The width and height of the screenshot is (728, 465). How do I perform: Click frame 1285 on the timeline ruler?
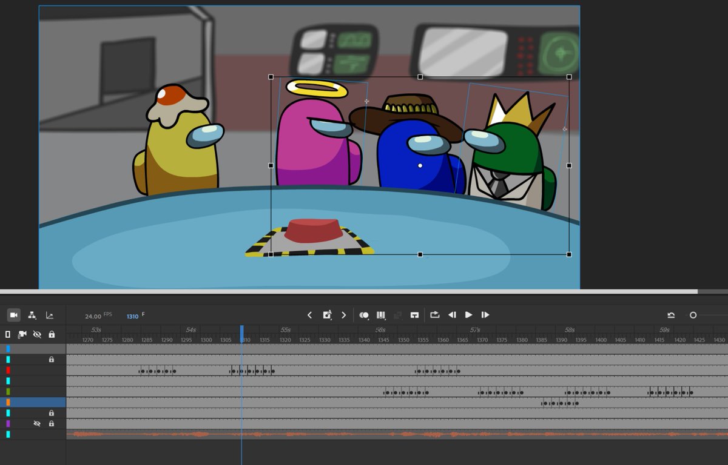click(147, 340)
